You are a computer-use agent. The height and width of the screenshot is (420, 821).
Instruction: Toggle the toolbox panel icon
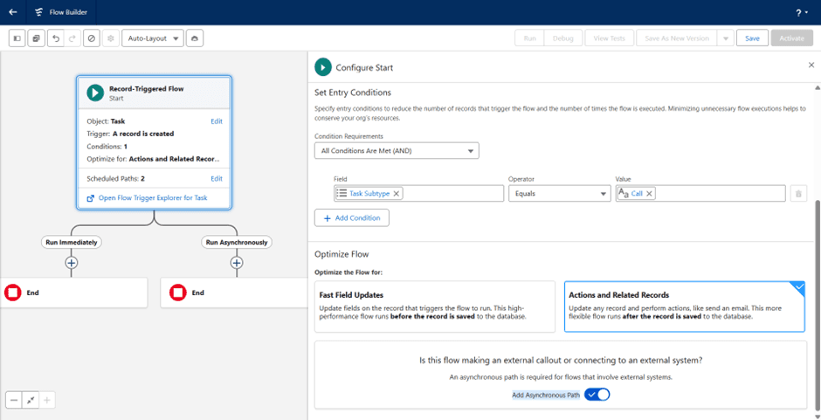point(17,38)
